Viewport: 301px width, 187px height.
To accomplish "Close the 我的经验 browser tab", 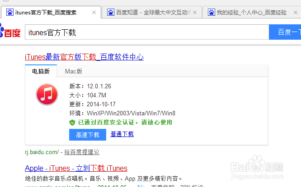I will pyautogui.click(x=296, y=13).
